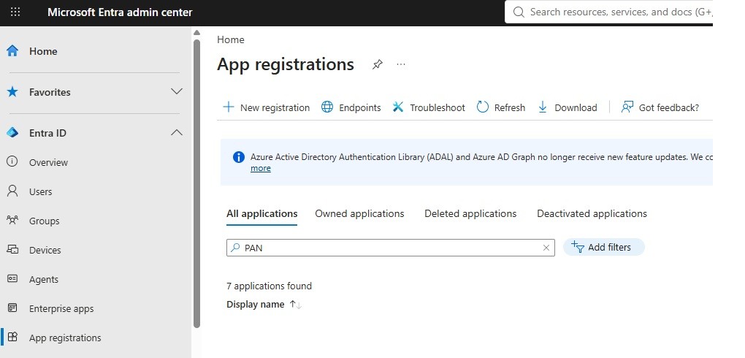745x358 pixels.
Task: Open the more options ellipsis beside title
Action: coord(401,64)
